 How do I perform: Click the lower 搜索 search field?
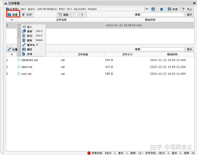pyautogui.click(x=163, y=49)
